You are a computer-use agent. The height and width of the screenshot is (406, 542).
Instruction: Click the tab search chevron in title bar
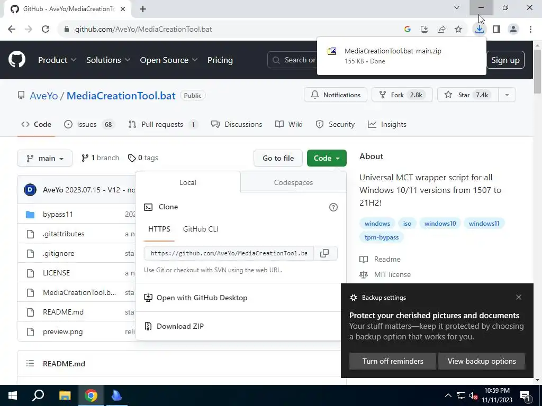(457, 7)
